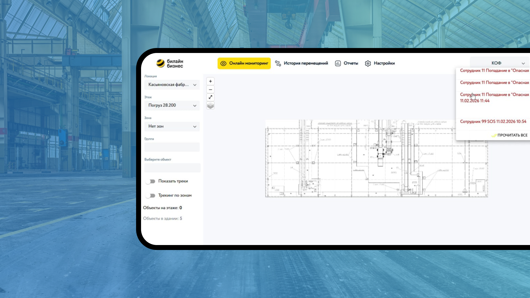This screenshot has height=298, width=530.
Task: Open the map layers icon
Action: point(210,106)
